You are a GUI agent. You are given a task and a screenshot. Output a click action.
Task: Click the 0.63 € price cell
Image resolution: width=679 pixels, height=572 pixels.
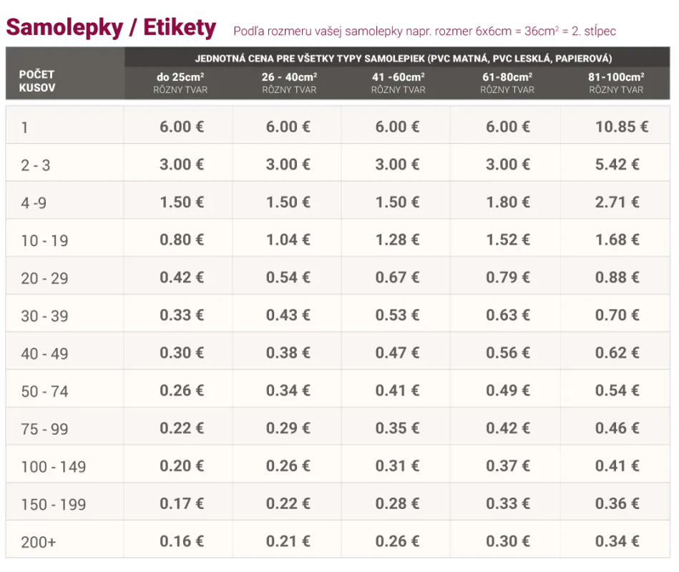[x=507, y=315]
